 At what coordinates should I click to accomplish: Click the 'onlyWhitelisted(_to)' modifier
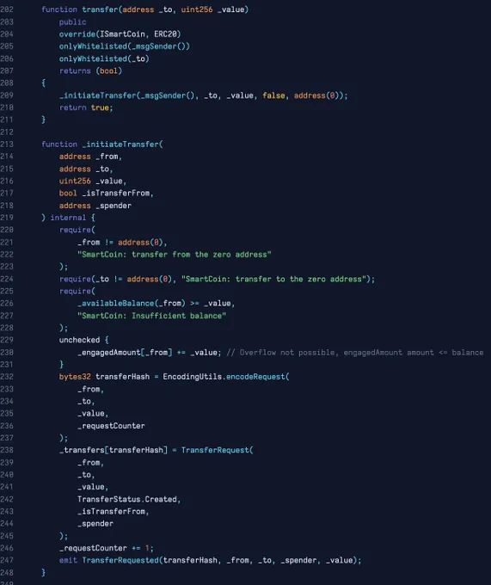(104, 59)
